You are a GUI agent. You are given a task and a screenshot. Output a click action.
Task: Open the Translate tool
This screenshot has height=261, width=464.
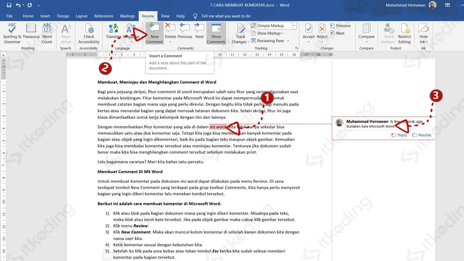pyautogui.click(x=113, y=32)
